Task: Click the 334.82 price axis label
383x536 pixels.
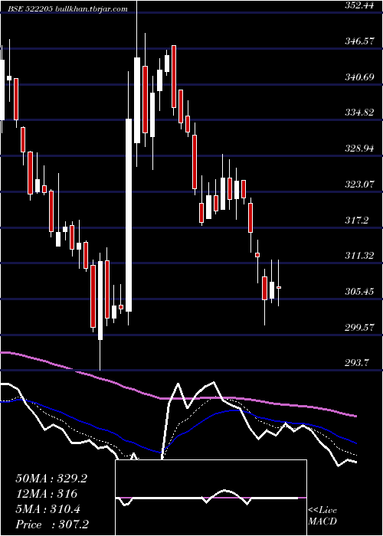Action: [359, 113]
